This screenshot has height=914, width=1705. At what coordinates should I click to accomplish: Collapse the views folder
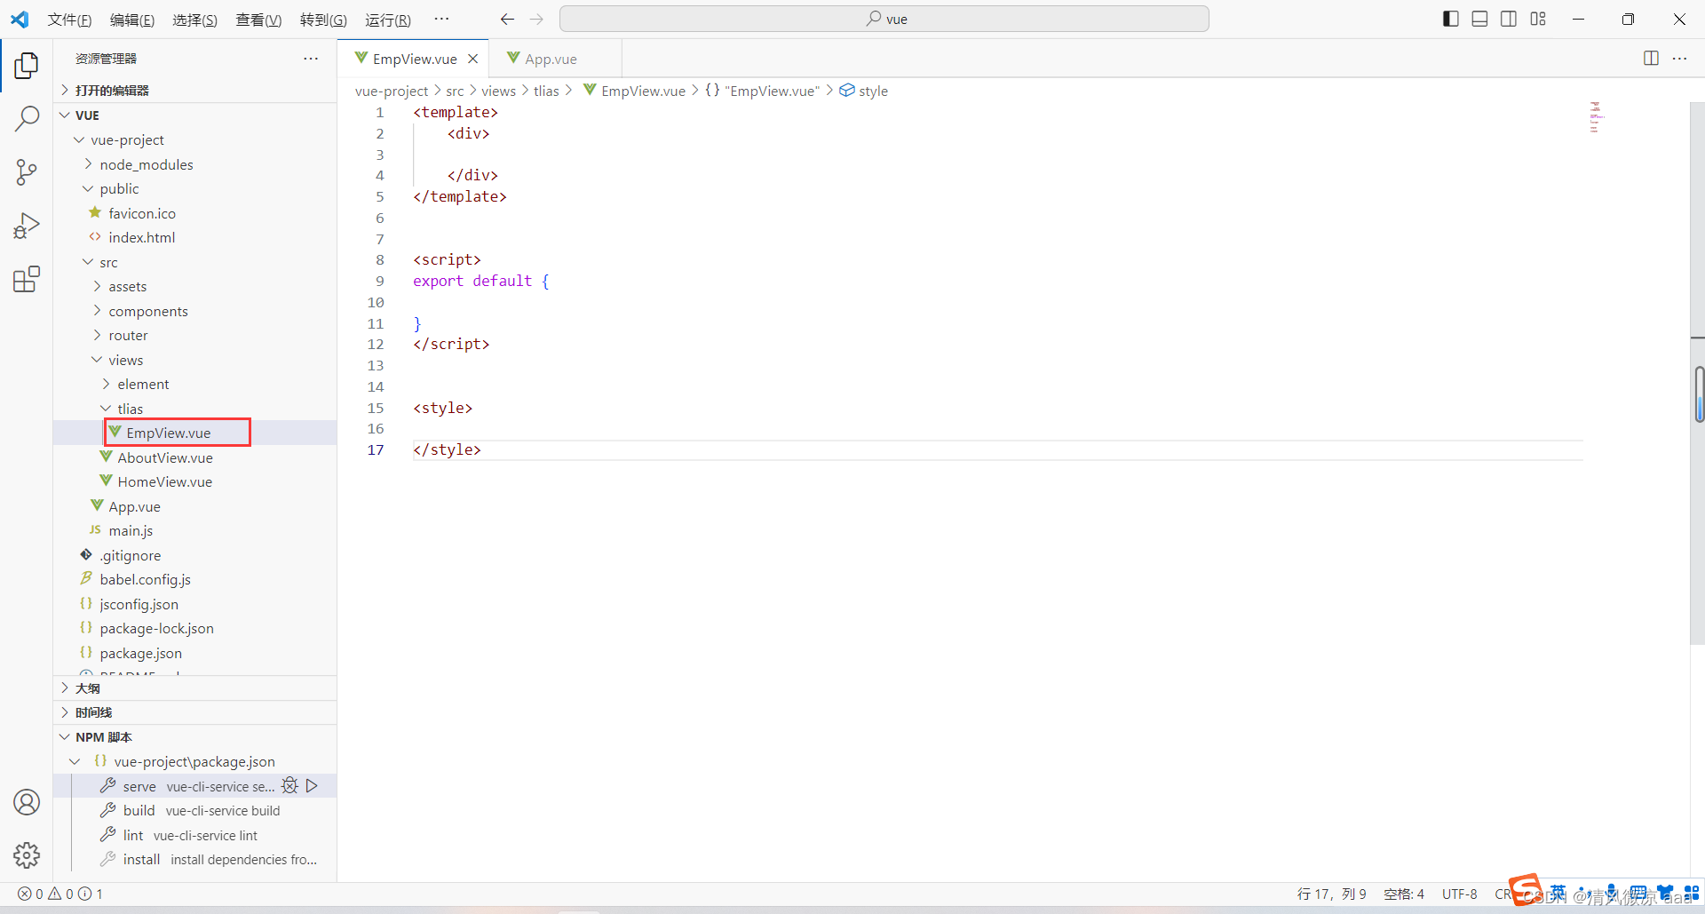pyautogui.click(x=195, y=360)
